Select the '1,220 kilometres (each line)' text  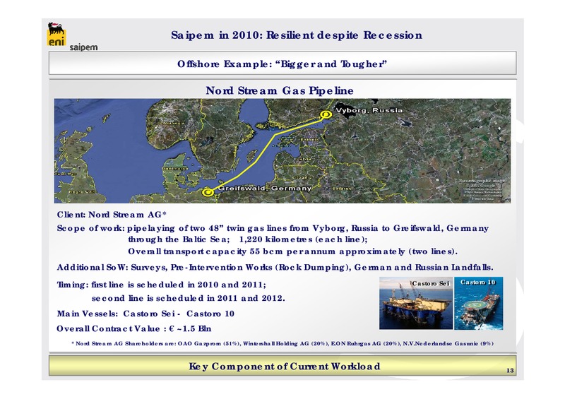303,239
